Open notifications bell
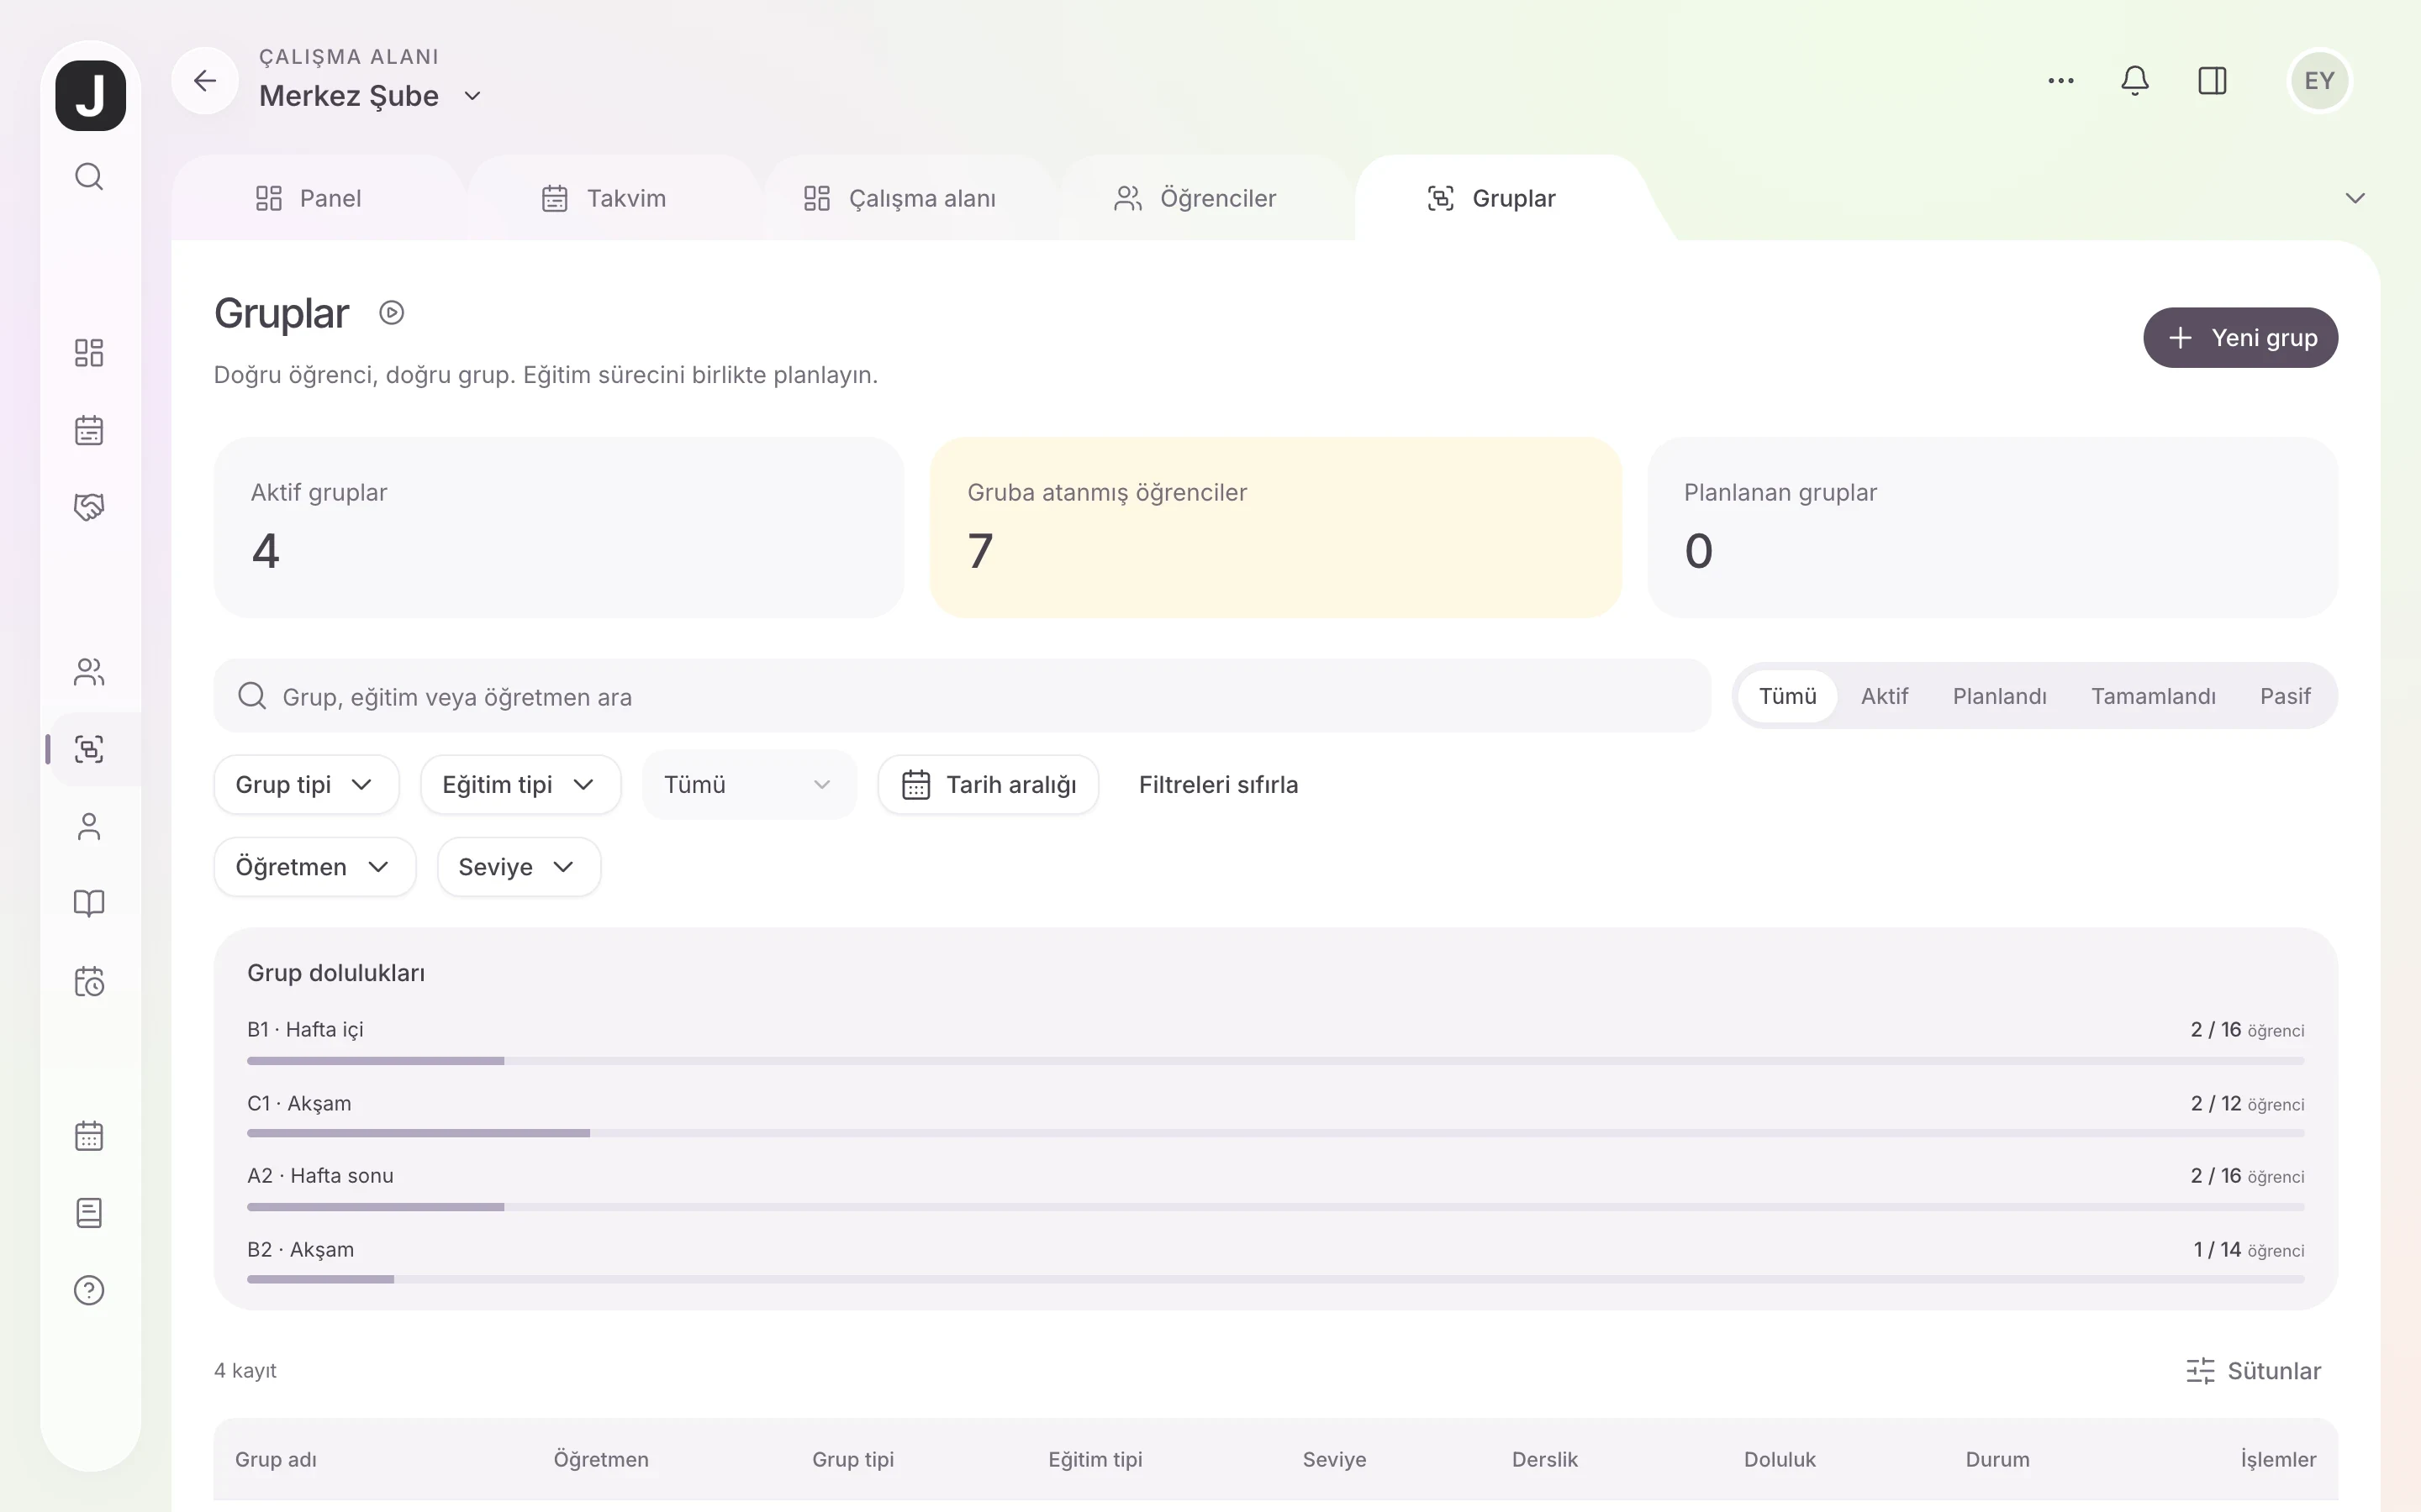2421x1512 pixels. click(2135, 81)
